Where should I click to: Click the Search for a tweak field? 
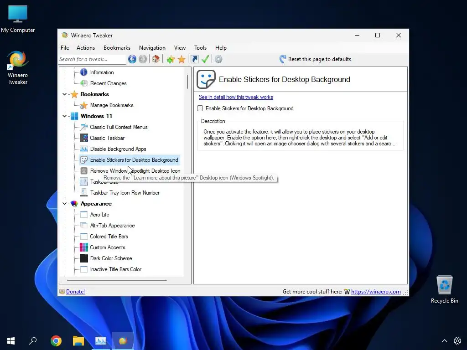coord(92,59)
